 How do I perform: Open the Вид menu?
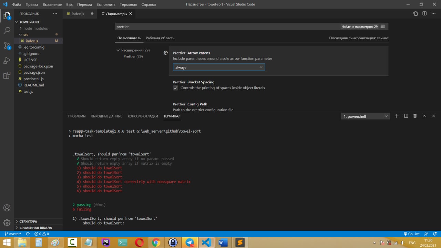pos(69,4)
